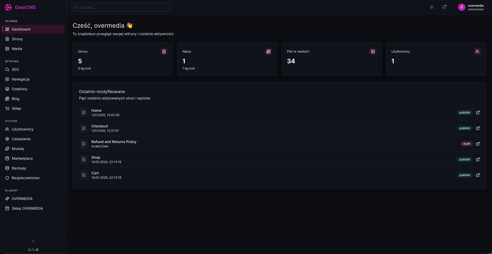Open Strony in the sidebar

coord(33,39)
